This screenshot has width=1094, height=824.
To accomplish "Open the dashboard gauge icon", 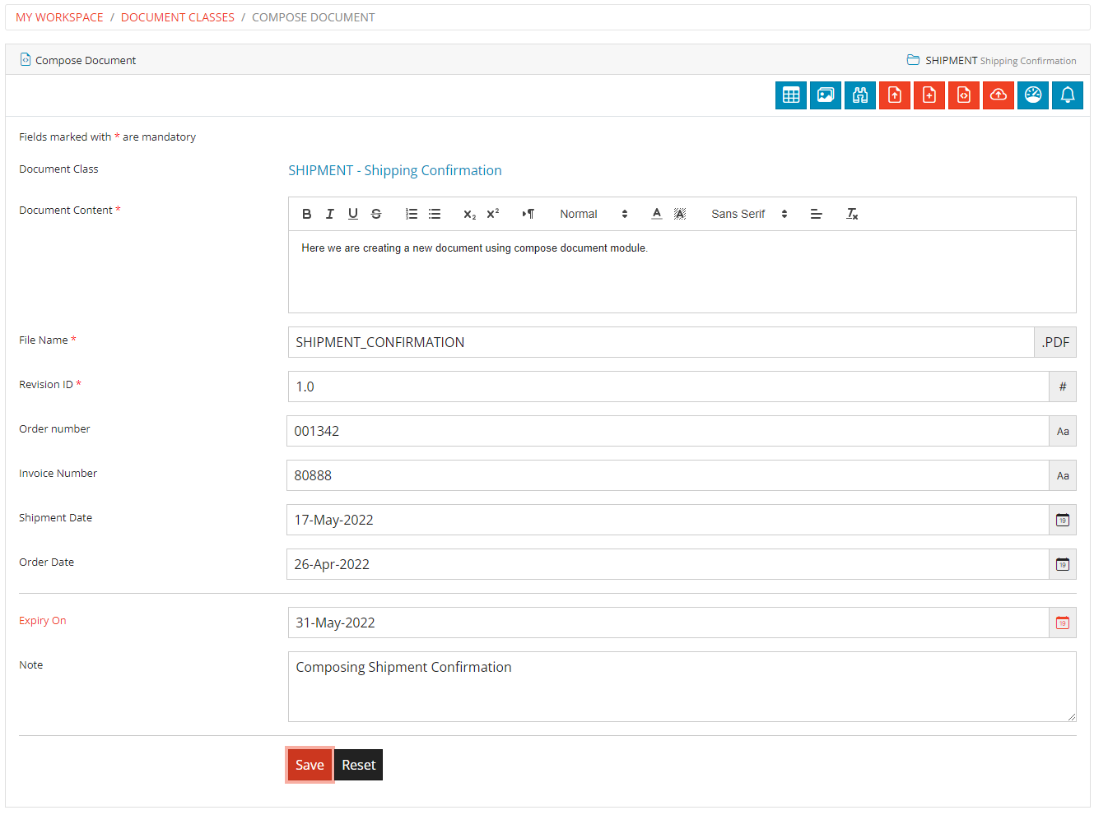I will pyautogui.click(x=1033, y=95).
